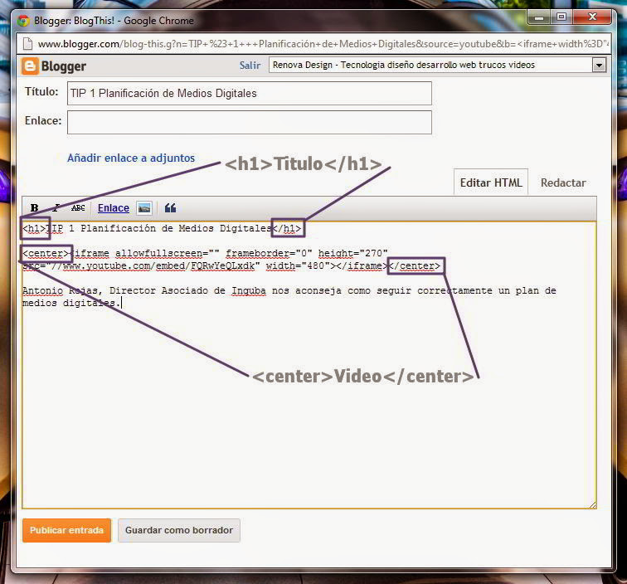The image size is (627, 584).
Task: Close the Blogger BlogThis window
Action: (x=593, y=17)
